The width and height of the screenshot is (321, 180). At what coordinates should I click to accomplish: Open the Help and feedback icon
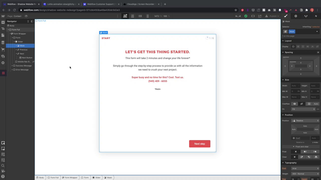pyautogui.click(x=3, y=176)
